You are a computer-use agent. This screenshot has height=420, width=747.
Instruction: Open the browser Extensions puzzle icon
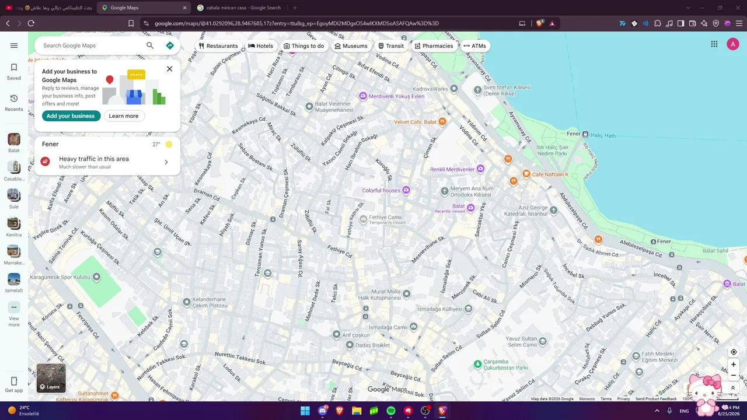(658, 23)
